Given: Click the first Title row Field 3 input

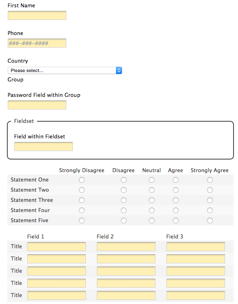Looking at the screenshot, I should [196, 247].
